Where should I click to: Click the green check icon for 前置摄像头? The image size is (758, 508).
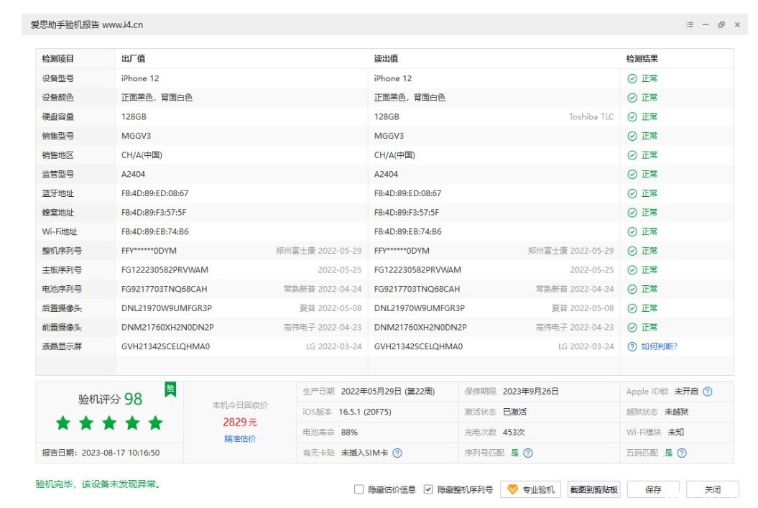click(632, 328)
